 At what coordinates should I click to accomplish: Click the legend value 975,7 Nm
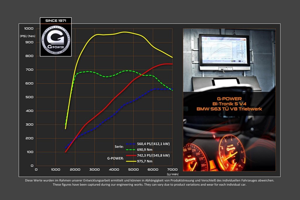[x=145, y=161]
